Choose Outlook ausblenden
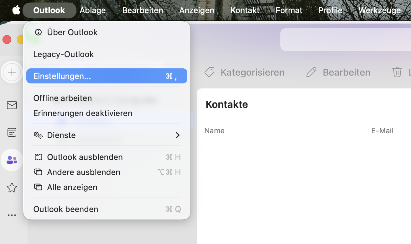The image size is (411, 244). 85,157
